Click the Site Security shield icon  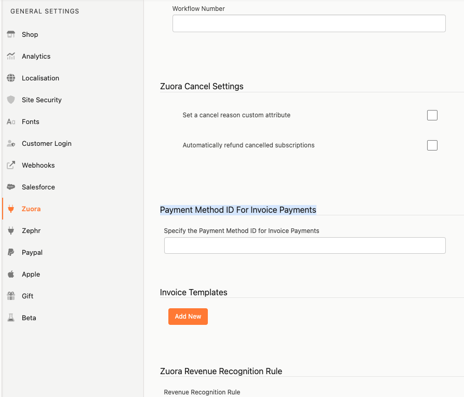click(x=11, y=100)
